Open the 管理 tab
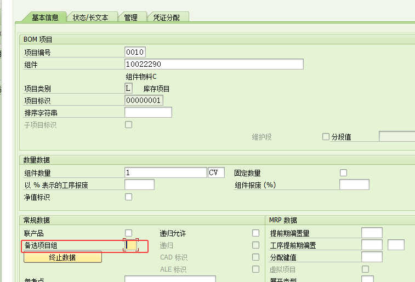 click(131, 18)
